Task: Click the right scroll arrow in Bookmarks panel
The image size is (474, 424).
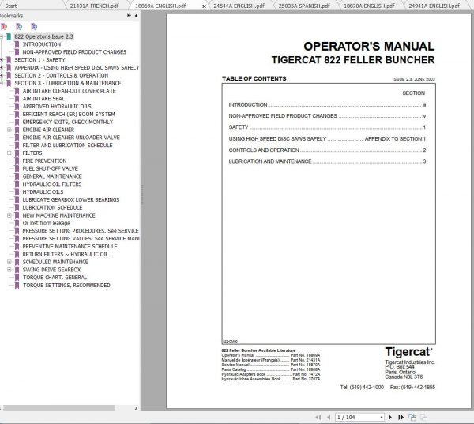Action: (136, 408)
